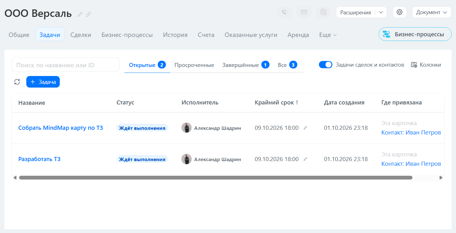
Task: Open task Разработать ТЗ
Action: pos(39,159)
